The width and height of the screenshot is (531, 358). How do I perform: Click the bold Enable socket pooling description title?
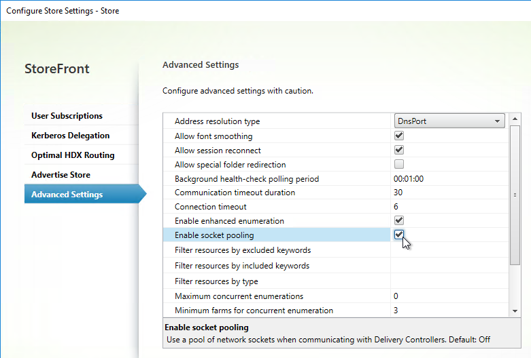207,327
